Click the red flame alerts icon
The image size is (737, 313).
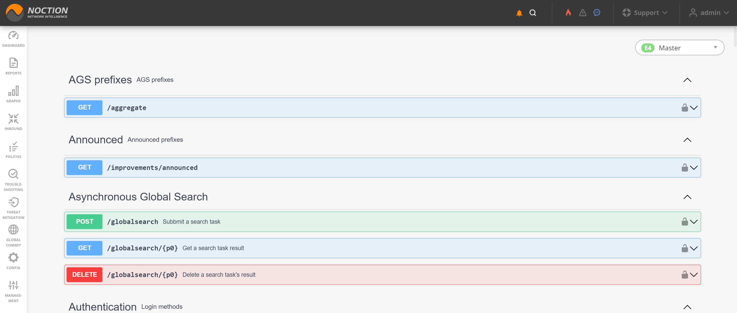568,13
